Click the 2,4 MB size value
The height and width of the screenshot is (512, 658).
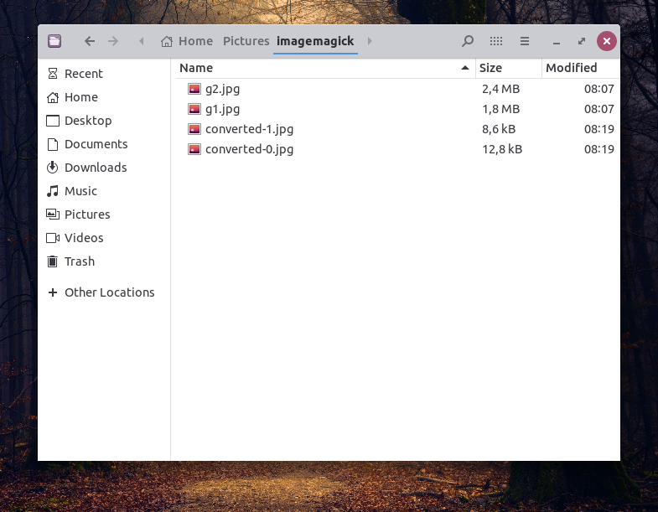click(500, 89)
